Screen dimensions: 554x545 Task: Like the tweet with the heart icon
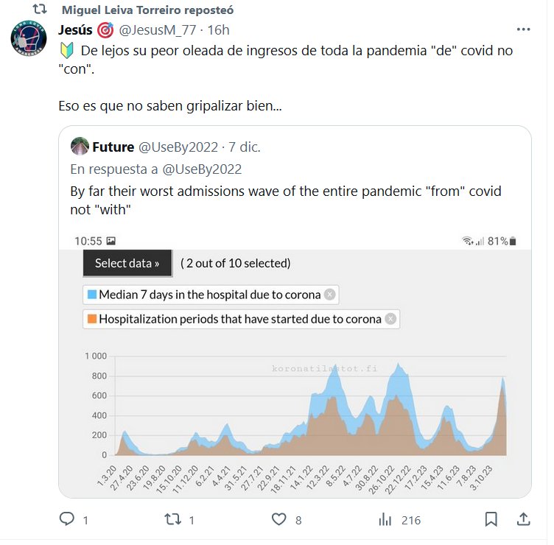click(278, 520)
